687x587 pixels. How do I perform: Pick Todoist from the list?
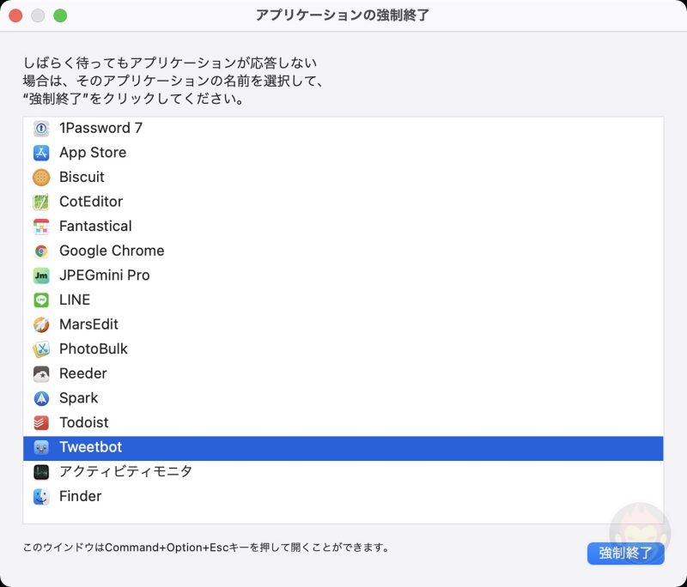pos(84,423)
